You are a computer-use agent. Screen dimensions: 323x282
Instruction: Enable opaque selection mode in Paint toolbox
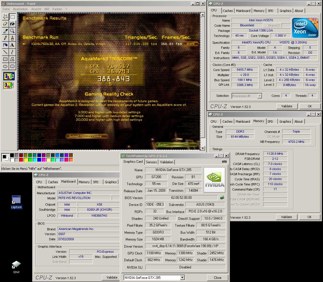[x=9, y=76]
